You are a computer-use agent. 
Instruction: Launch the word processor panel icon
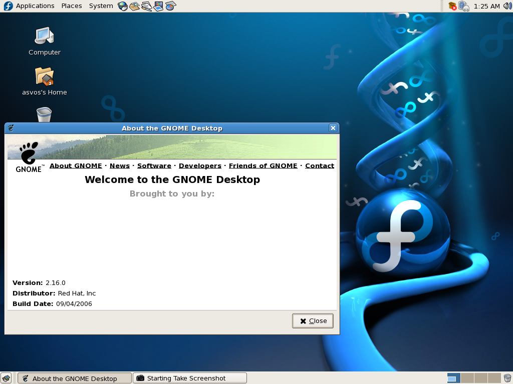(147, 6)
